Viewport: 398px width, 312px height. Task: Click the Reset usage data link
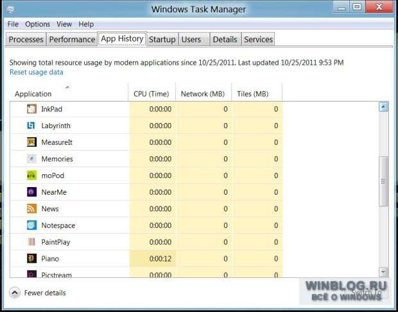pos(37,72)
